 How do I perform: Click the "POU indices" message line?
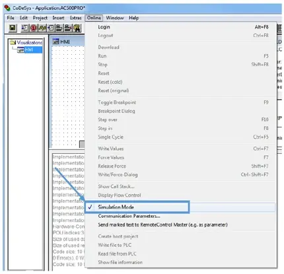pos(69,232)
